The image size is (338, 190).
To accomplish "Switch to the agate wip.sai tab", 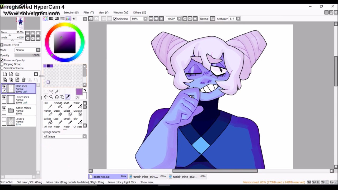I will (108, 177).
